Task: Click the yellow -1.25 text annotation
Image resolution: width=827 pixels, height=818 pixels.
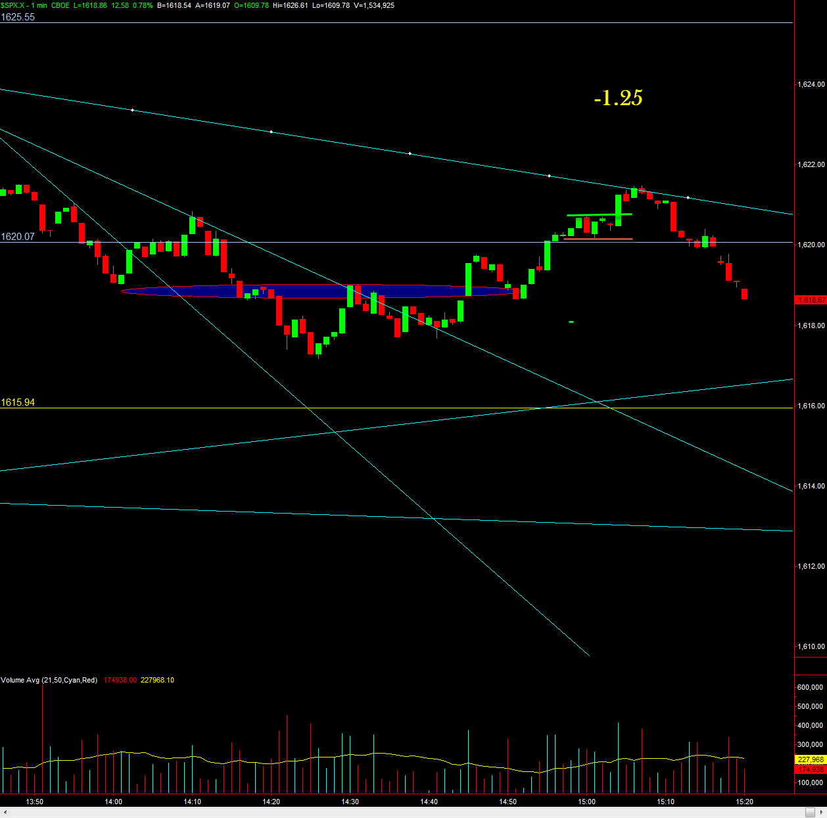Action: 618,98
